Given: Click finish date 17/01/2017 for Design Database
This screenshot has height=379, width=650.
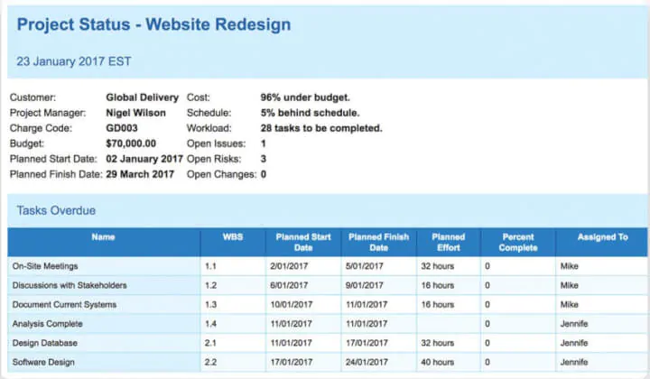Looking at the screenshot, I should click(367, 343).
